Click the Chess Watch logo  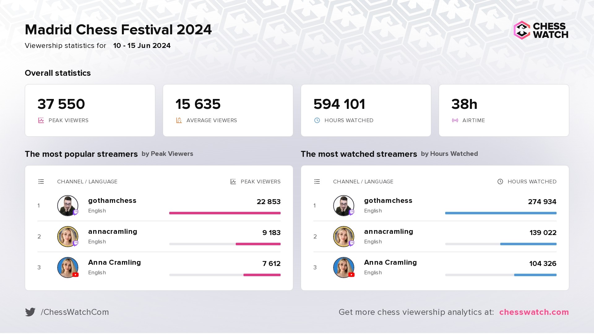(541, 30)
